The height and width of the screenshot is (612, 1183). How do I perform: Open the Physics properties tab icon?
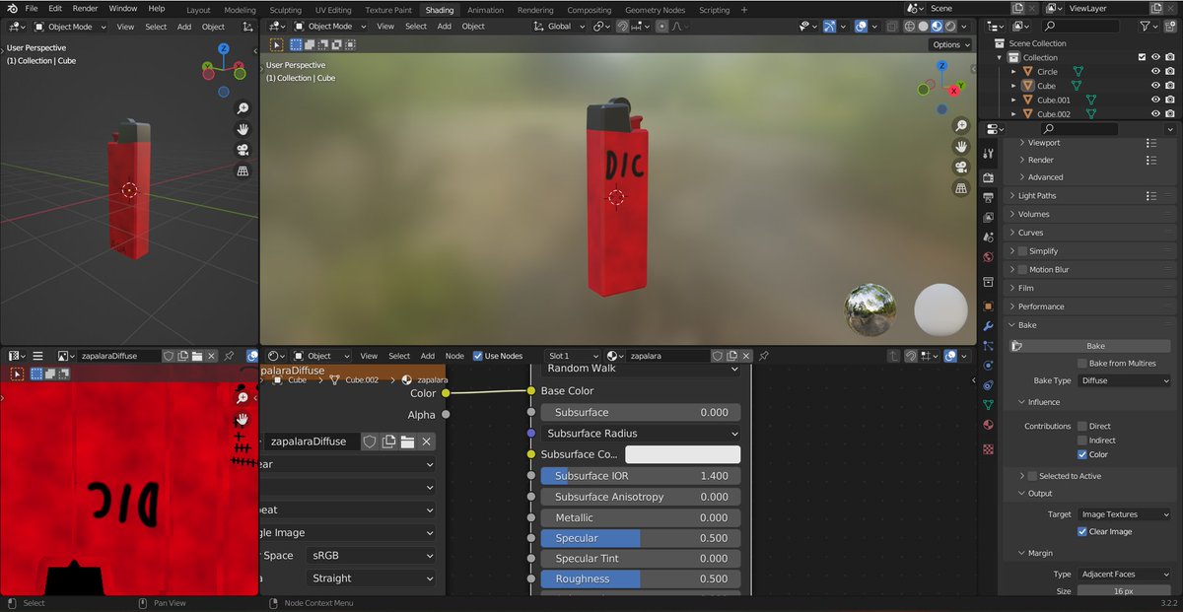[988, 365]
